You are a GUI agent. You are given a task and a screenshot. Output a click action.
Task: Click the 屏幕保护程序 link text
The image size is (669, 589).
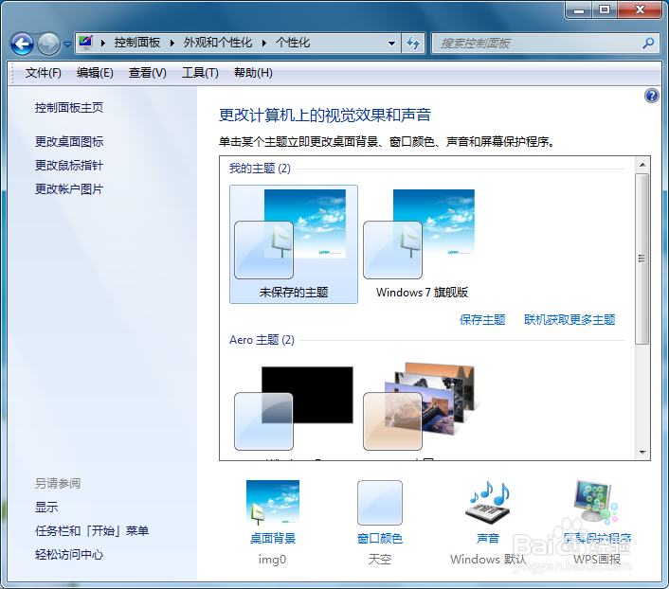pos(597,539)
